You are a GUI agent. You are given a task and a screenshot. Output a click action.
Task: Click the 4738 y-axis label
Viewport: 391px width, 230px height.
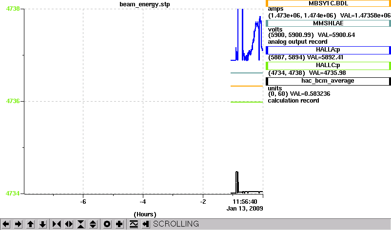coord(13,9)
